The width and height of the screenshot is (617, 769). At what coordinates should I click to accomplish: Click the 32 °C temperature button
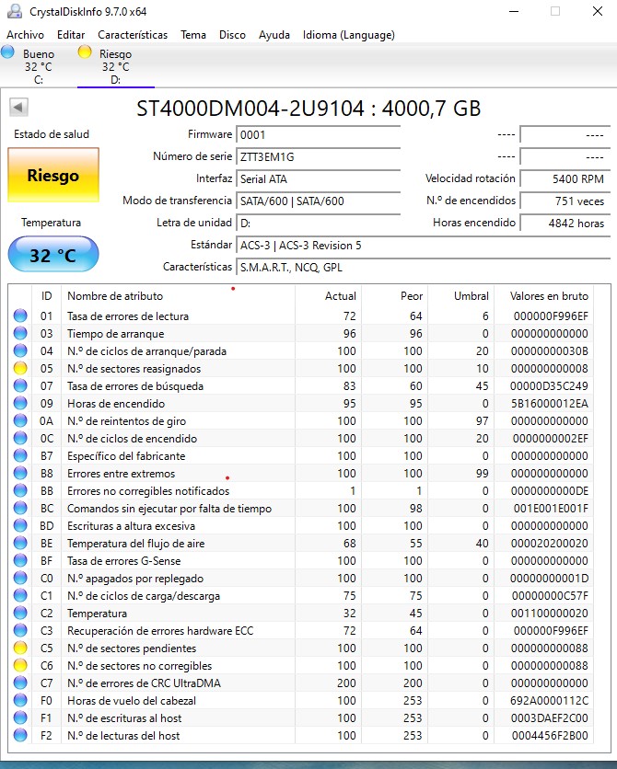(x=53, y=255)
